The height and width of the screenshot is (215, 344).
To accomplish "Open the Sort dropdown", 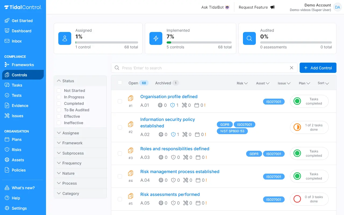I will tap(323, 83).
